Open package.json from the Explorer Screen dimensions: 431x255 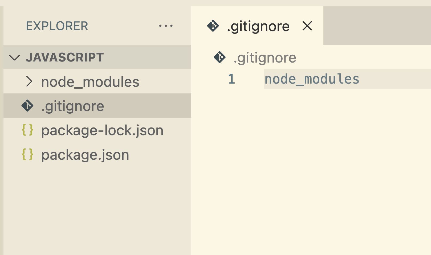pos(85,154)
